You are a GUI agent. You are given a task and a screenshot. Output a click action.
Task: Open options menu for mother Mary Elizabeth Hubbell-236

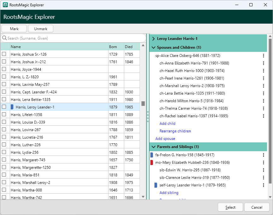click(264, 163)
